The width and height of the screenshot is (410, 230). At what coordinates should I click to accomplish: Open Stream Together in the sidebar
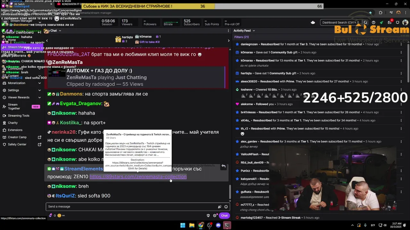[x=22, y=107]
